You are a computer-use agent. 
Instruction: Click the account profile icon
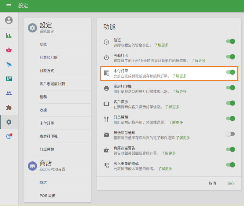click(9, 21)
